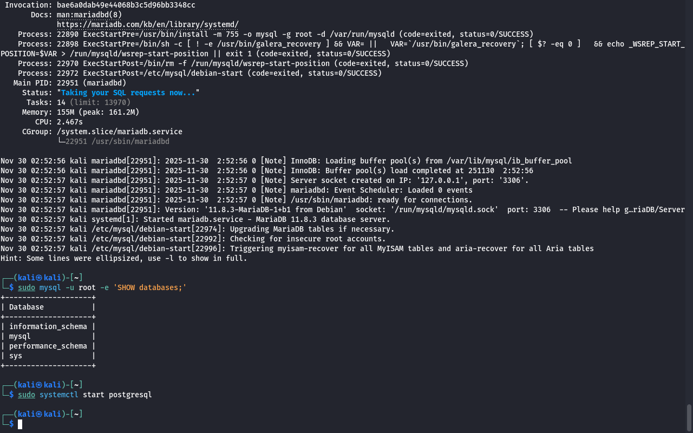
Task: Click the 'Database' table column header
Action: (x=27, y=307)
